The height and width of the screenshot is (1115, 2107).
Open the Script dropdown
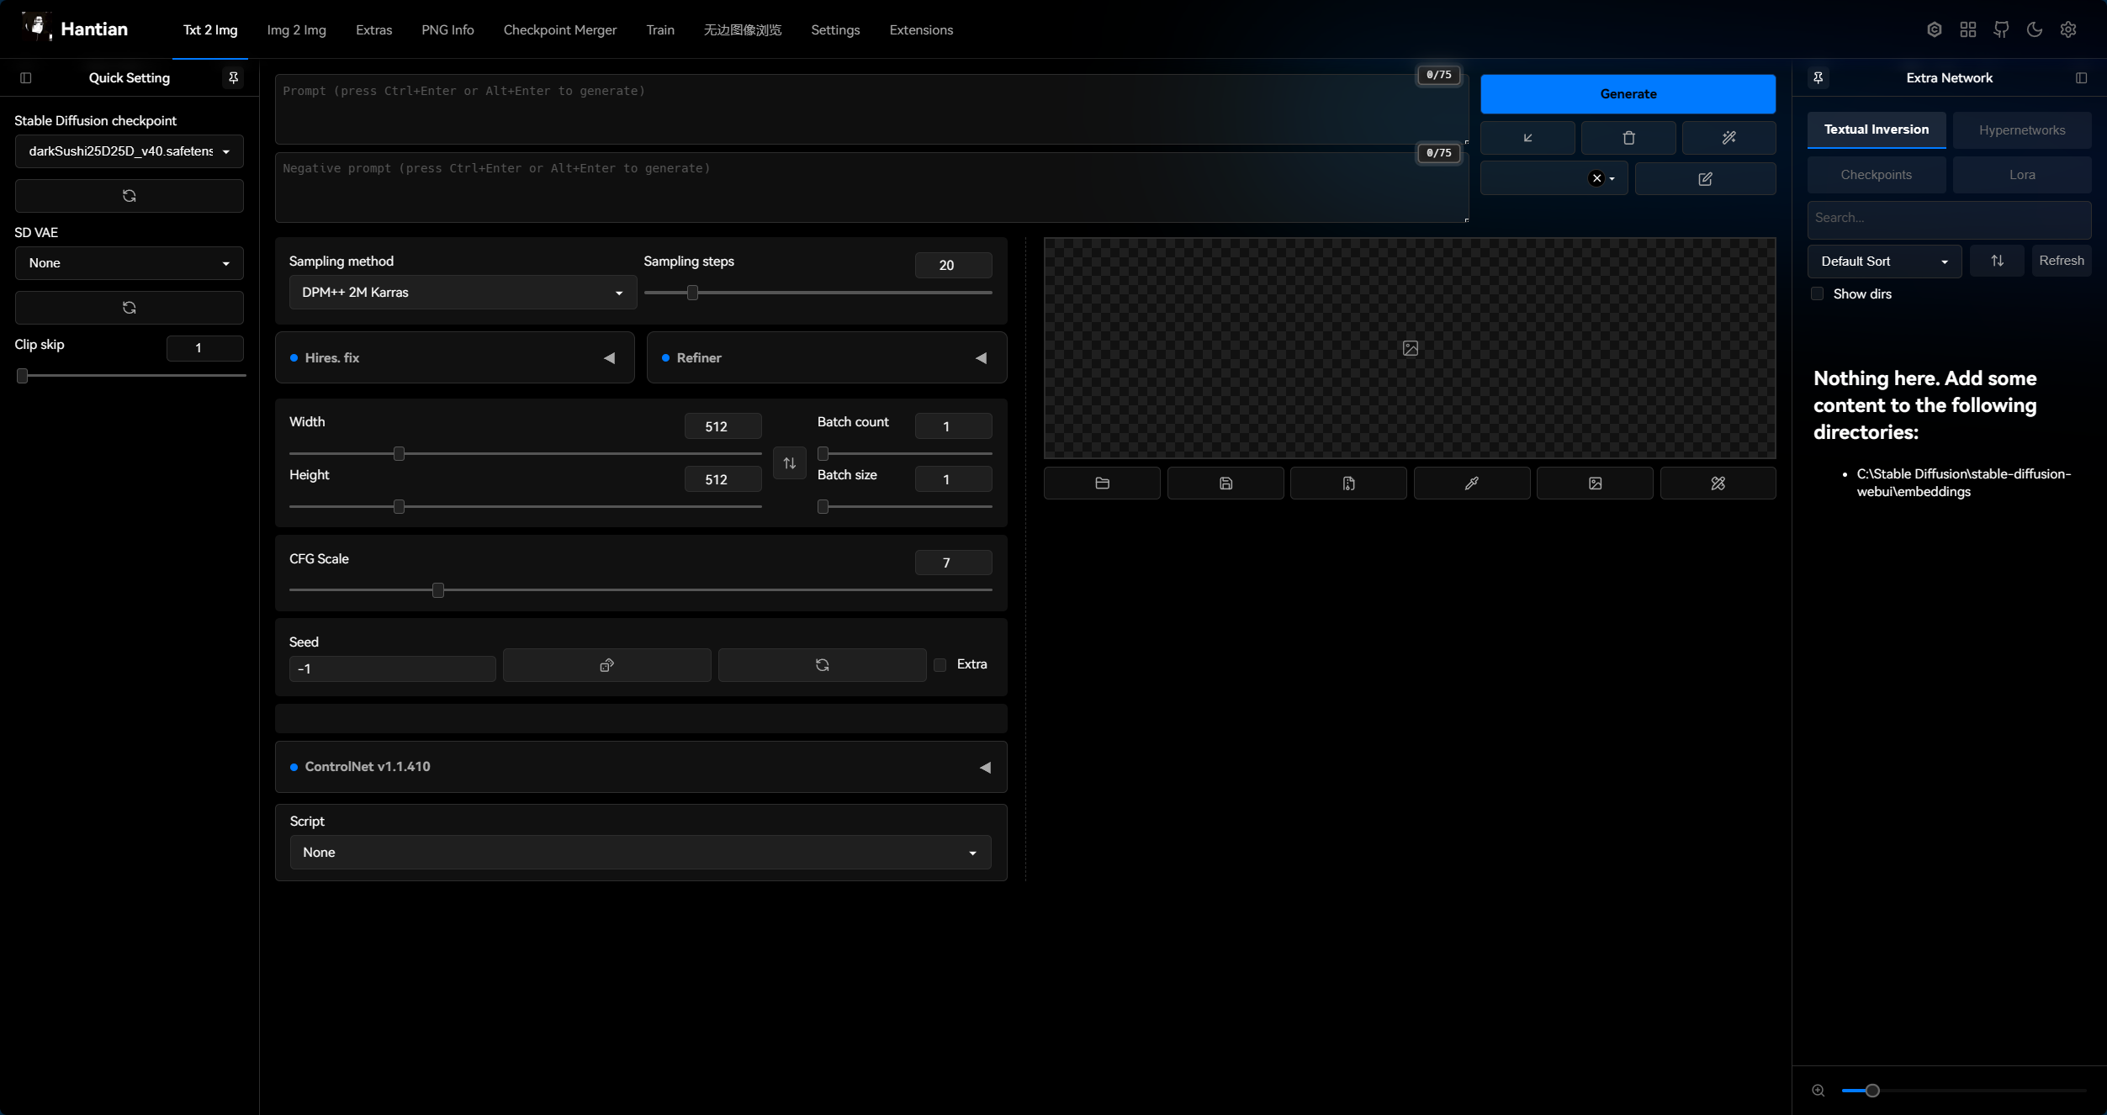pos(640,853)
